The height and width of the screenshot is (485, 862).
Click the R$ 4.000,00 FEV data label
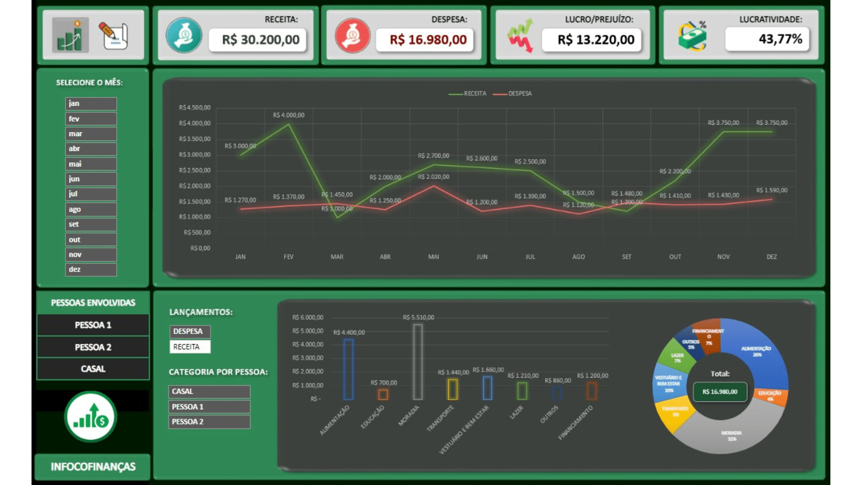(x=289, y=115)
